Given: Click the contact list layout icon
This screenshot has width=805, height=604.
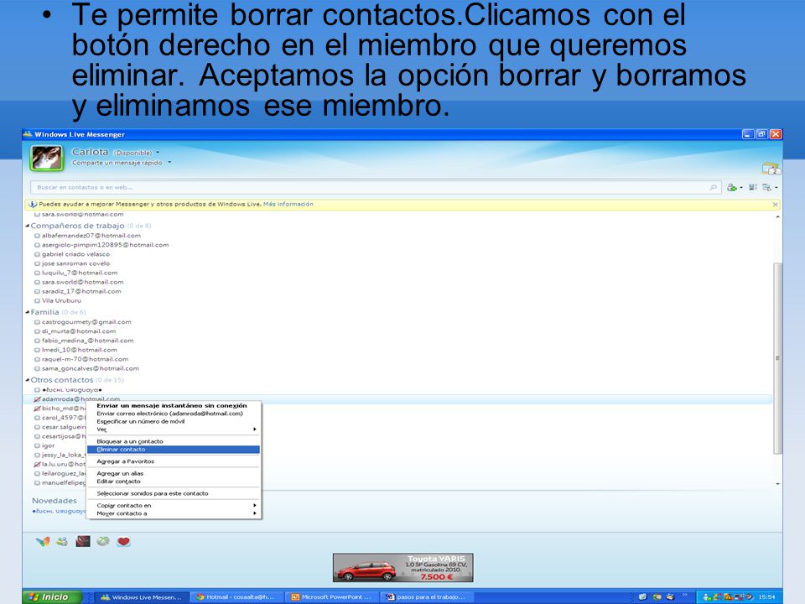Looking at the screenshot, I should coord(753,187).
